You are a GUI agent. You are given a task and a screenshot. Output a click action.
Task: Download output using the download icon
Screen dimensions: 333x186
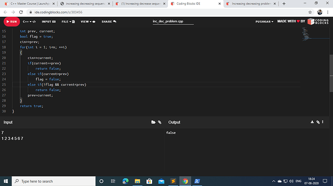[x=312, y=122]
